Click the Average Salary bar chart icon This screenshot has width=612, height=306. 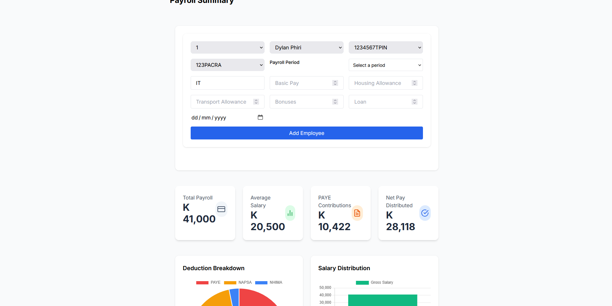coord(290,213)
